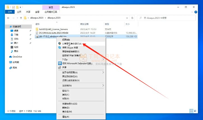Go back with the left arrow button
The width and height of the screenshot is (203, 120).
(8, 18)
